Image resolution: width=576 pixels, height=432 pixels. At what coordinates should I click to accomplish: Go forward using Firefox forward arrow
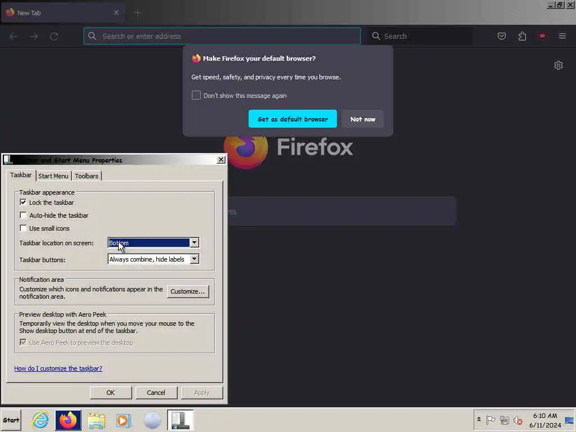pos(34,36)
